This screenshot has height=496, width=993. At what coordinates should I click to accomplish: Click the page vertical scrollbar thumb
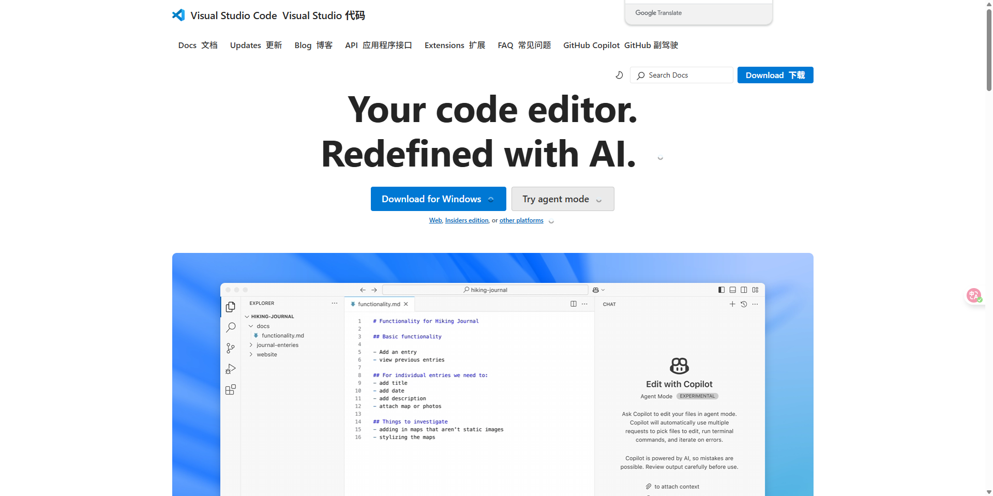click(989, 50)
